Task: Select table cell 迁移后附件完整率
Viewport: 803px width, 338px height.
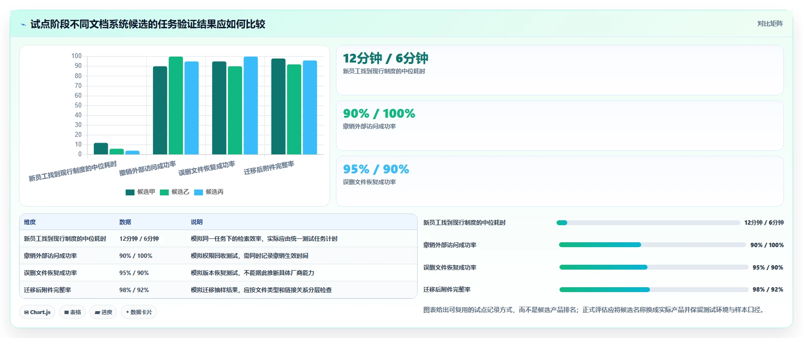Action: 47,290
